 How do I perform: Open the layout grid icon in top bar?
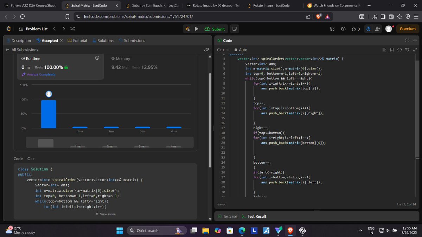click(x=332, y=29)
